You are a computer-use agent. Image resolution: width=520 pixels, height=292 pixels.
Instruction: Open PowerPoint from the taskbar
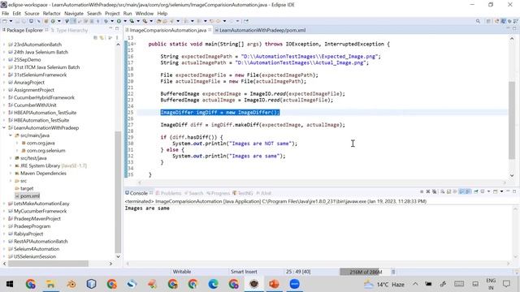(x=274, y=284)
